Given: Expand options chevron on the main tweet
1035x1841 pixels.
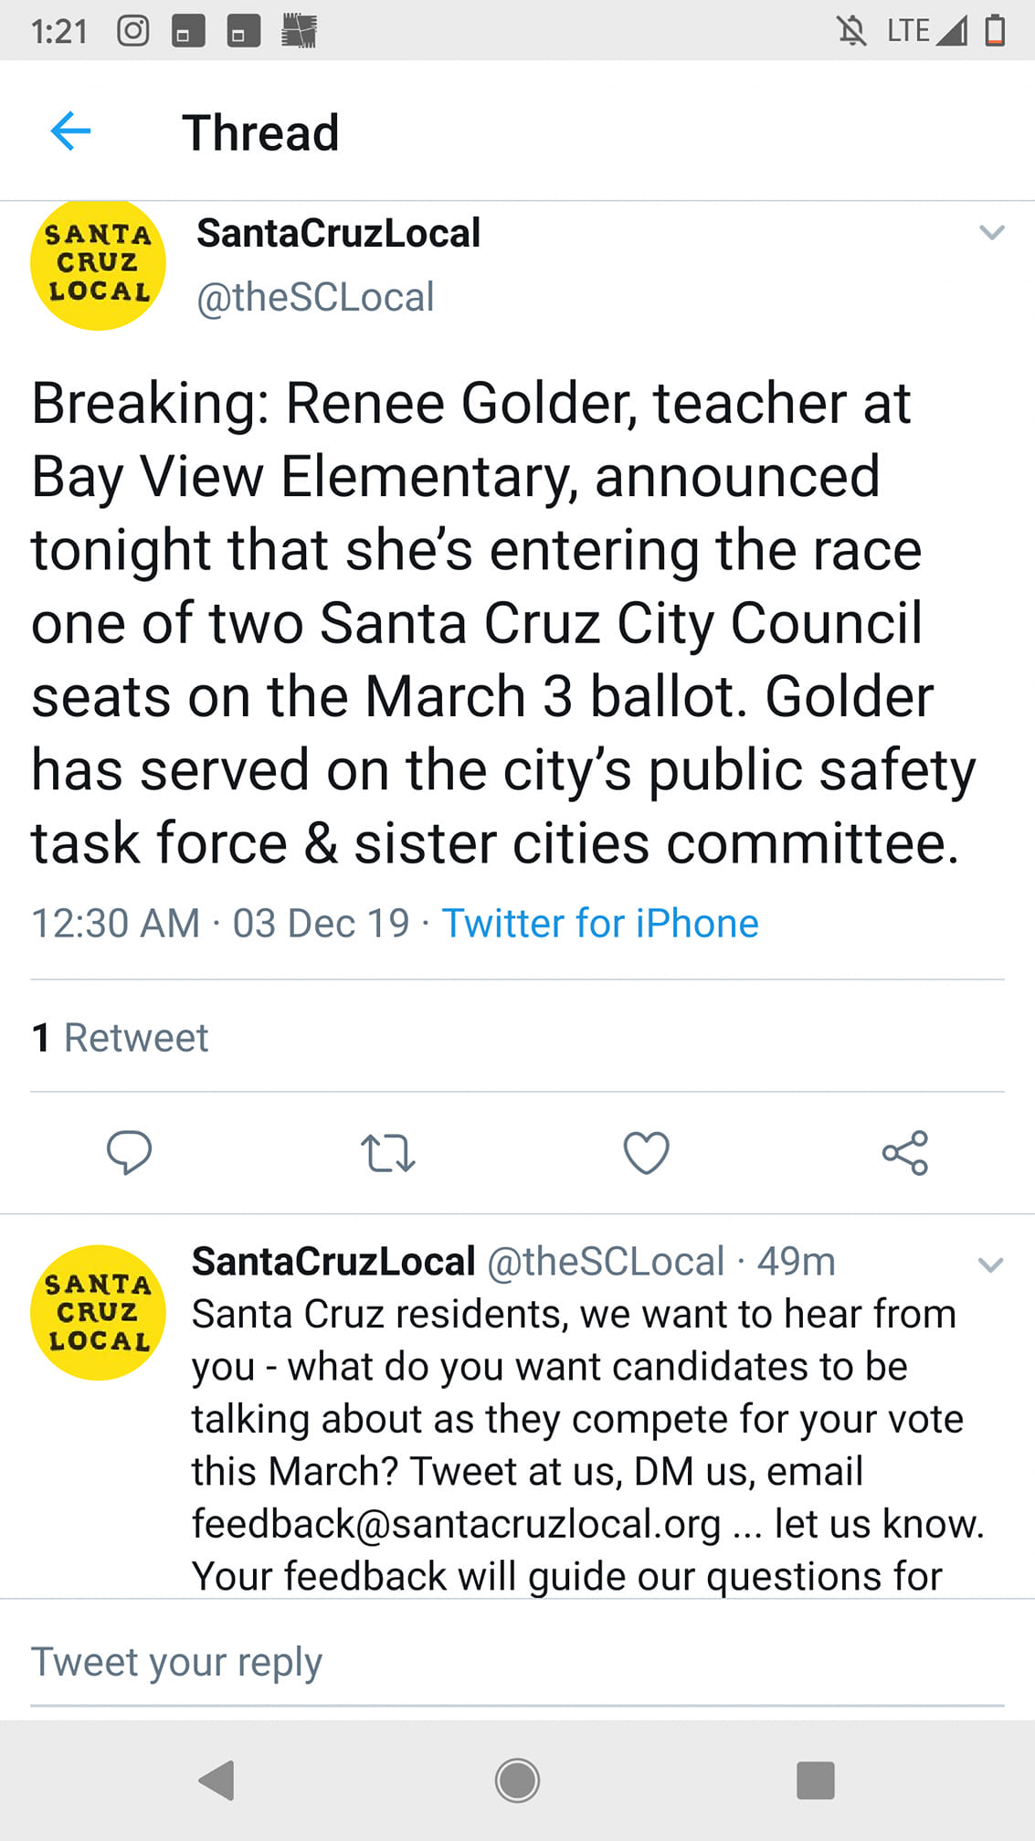Looking at the screenshot, I should tap(991, 233).
